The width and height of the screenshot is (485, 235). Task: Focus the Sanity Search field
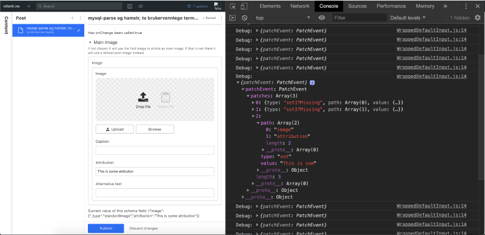[80, 6]
